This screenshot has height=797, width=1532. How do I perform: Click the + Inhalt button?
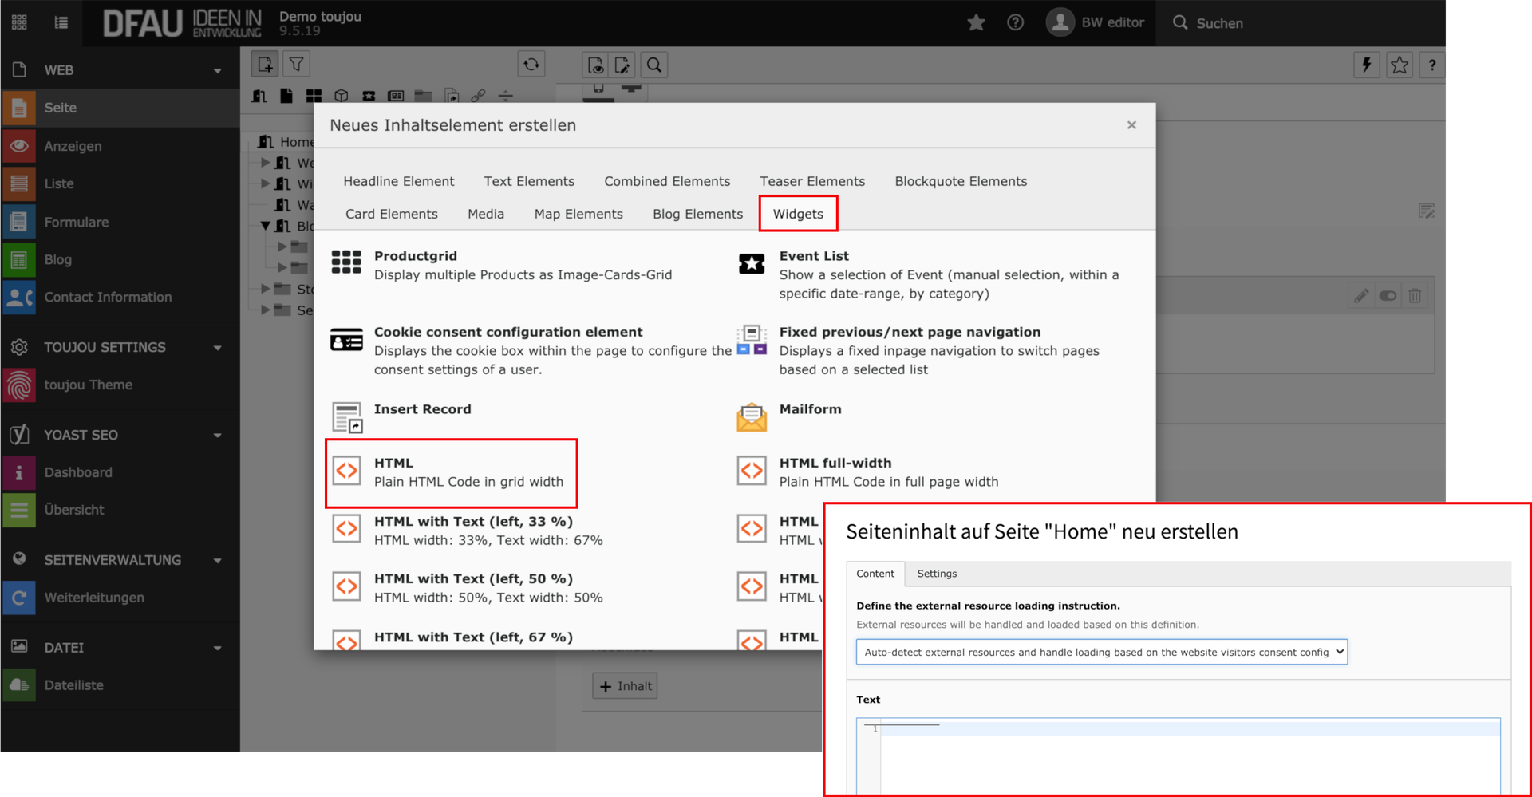625,686
